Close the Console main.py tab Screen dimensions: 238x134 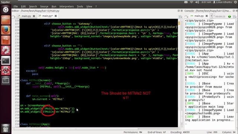207,16
